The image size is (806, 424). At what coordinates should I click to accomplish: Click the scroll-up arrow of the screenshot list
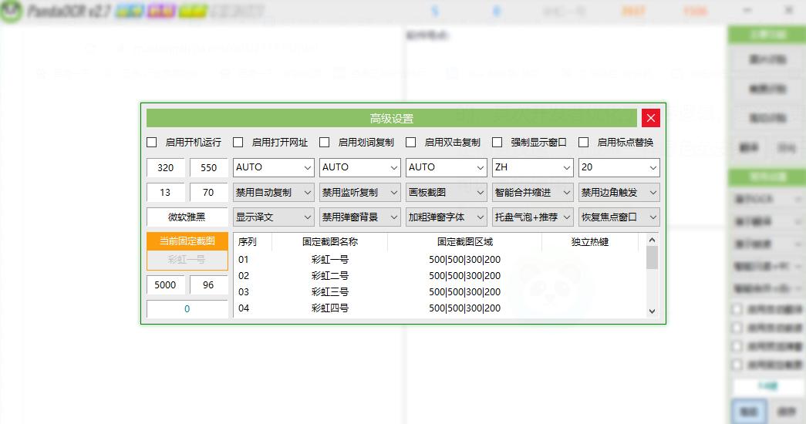click(x=652, y=240)
